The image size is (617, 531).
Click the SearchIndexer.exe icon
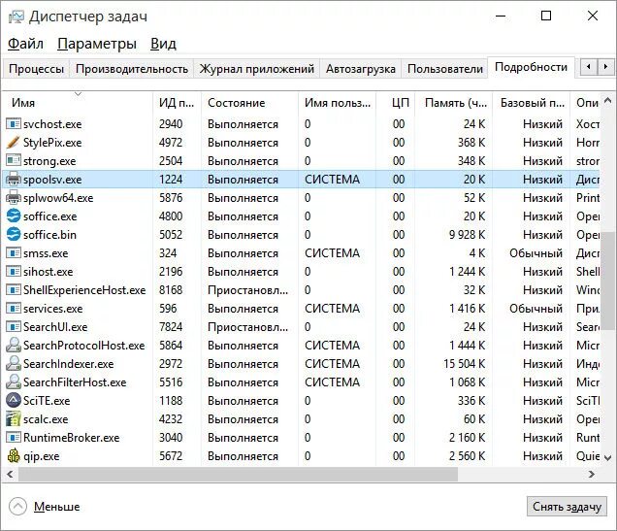(13, 364)
